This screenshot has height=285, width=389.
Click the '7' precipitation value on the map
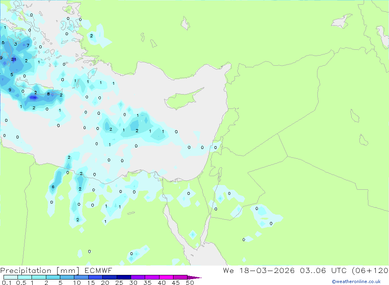[x=28, y=45]
